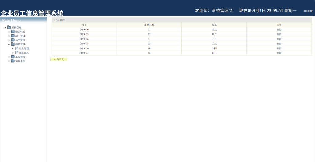The width and height of the screenshot is (315, 162).
Task: Click the 部门管理 folder icon
Action: point(13,36)
